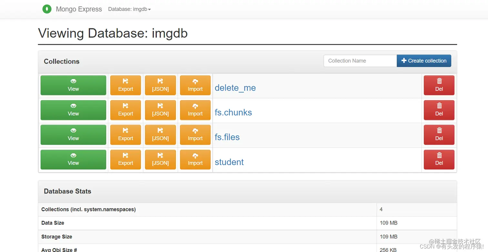View the student collection
The image size is (488, 252).
[x=73, y=160]
